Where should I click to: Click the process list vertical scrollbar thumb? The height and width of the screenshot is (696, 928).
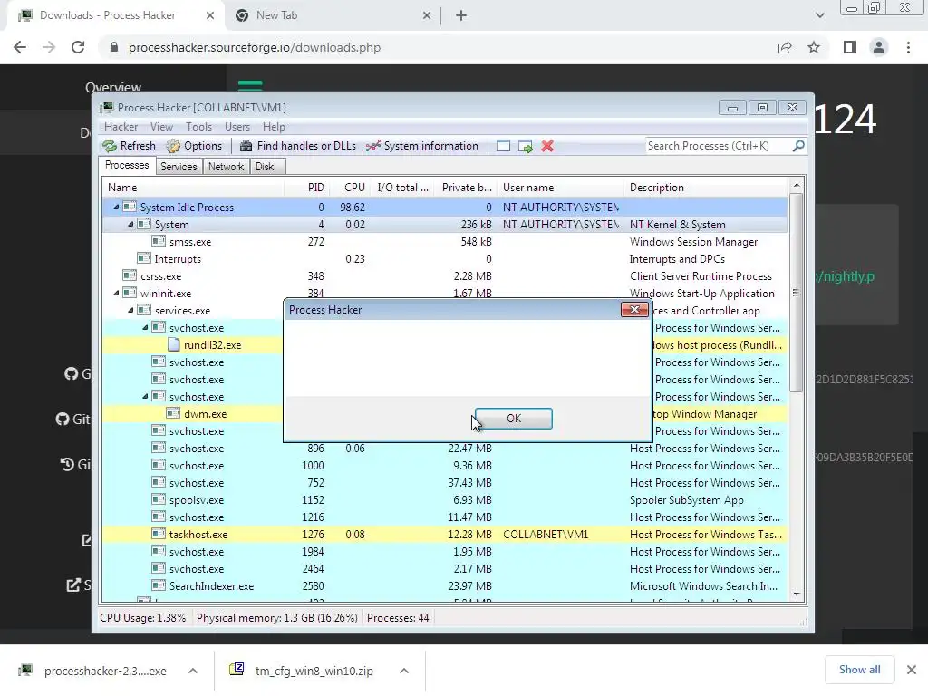(797, 293)
